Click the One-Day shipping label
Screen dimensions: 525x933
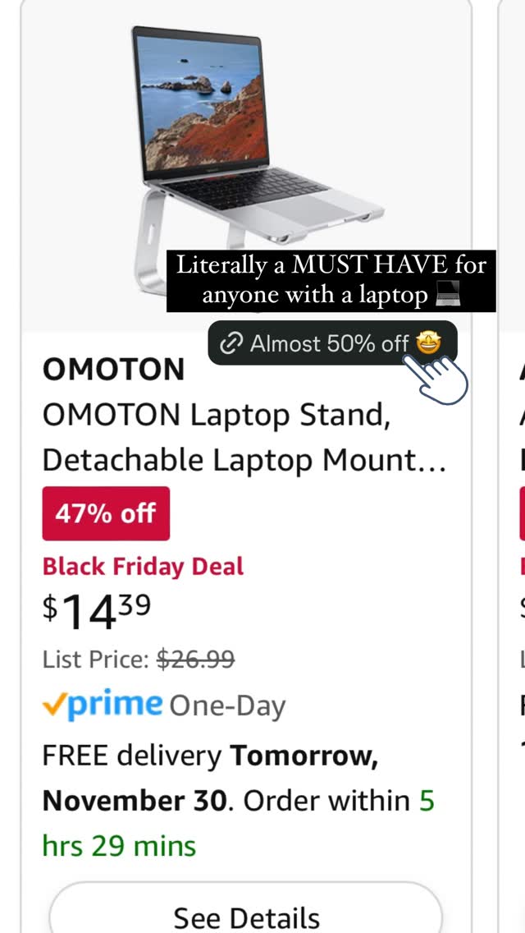tap(228, 706)
